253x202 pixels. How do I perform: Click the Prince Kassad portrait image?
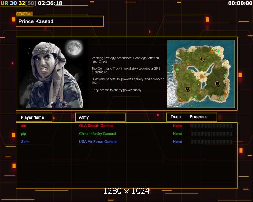(53, 74)
